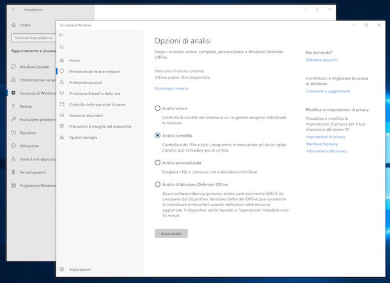Screen dimensions: 390x283
Task: Open Prestazioni e integrità del dispositivo
Action: 100,127
